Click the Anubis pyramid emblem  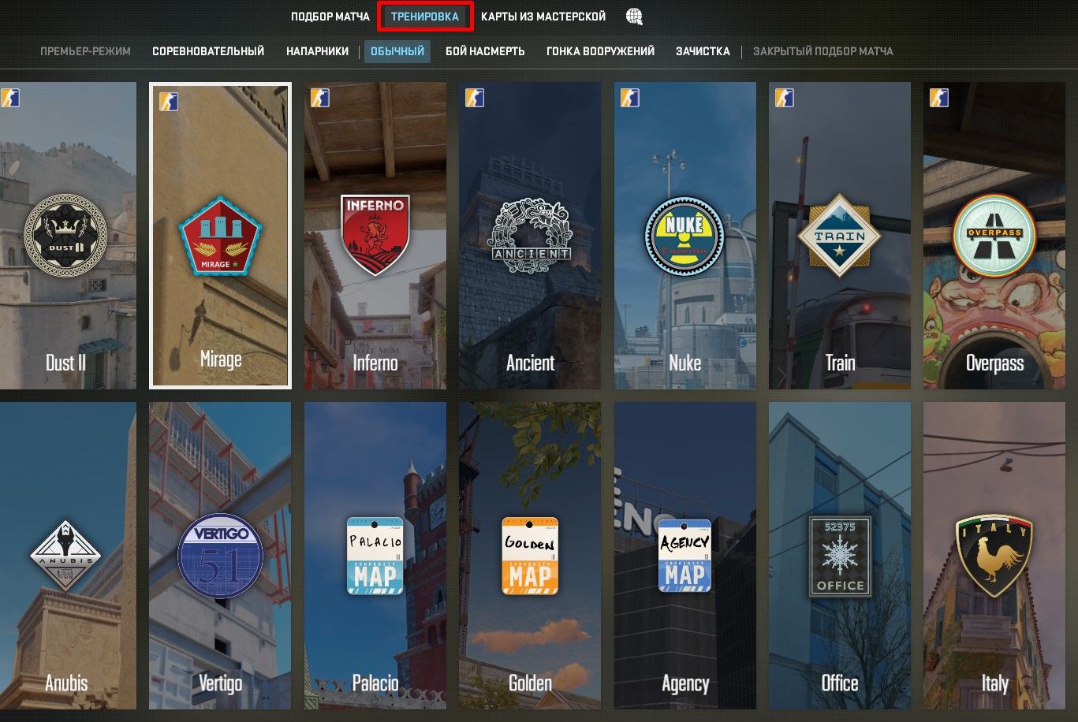tap(66, 554)
